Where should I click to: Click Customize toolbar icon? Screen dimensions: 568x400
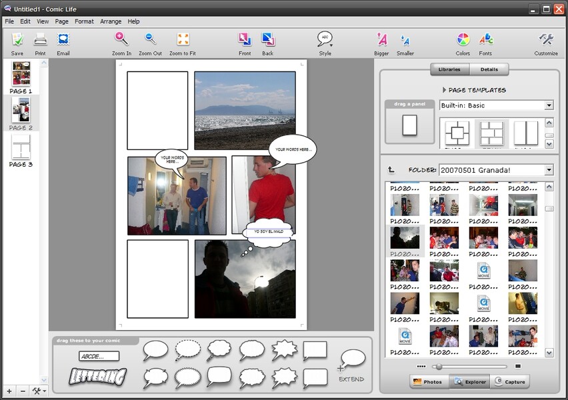[546, 39]
